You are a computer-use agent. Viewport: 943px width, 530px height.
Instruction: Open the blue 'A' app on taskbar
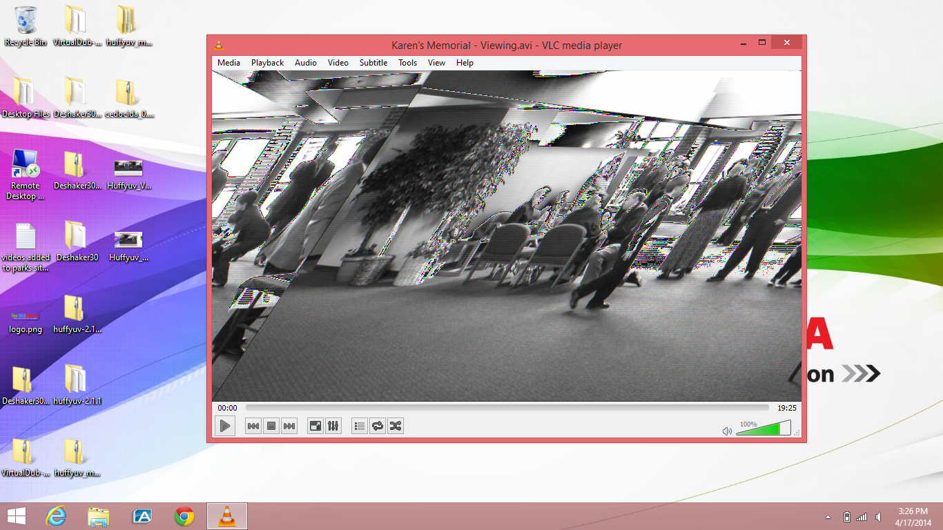pyautogui.click(x=142, y=516)
